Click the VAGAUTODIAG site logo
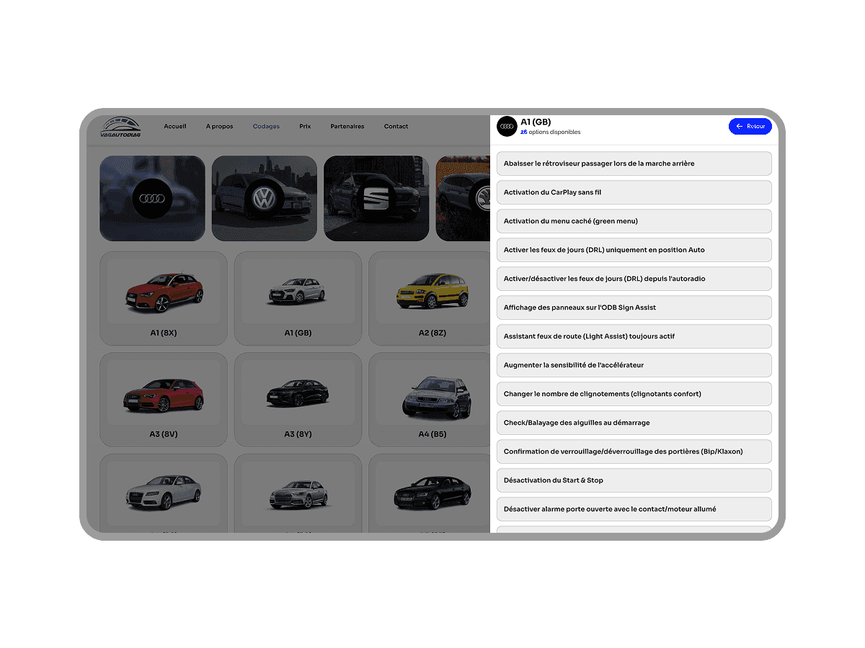 pyautogui.click(x=121, y=126)
